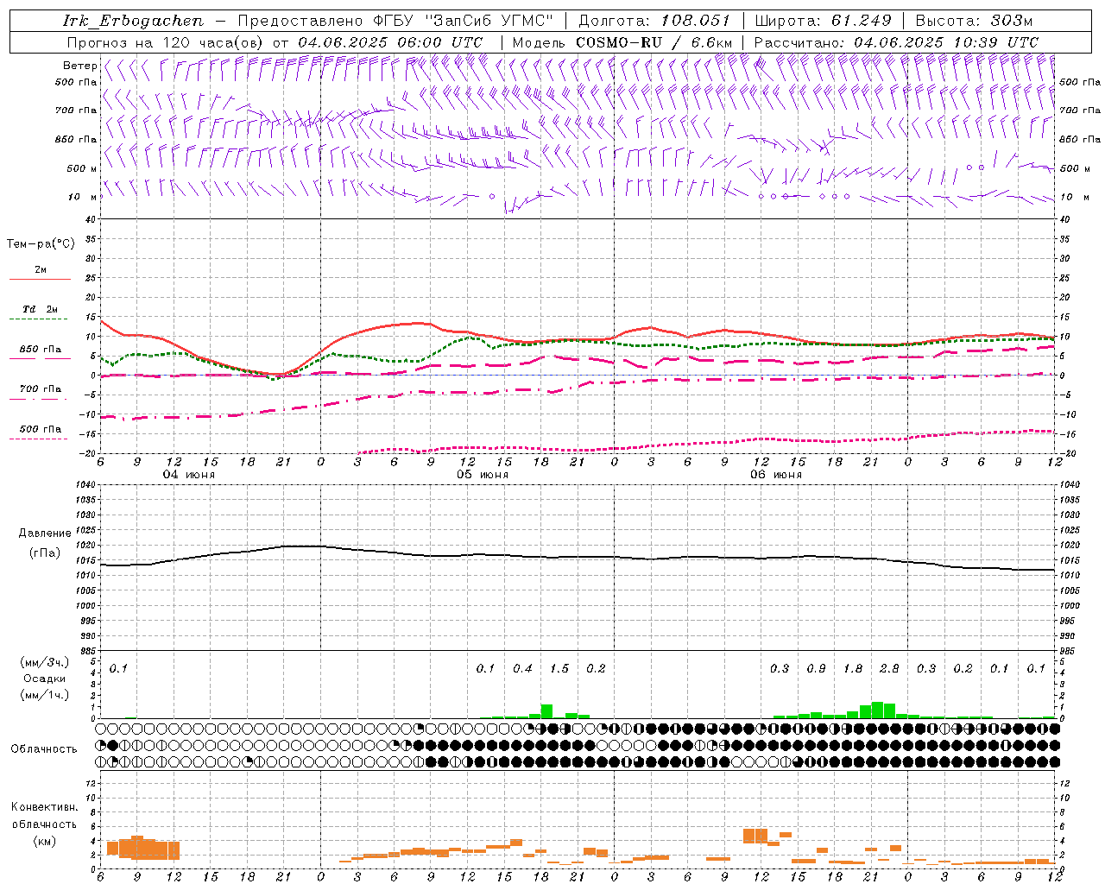The width and height of the screenshot is (1105, 884).
Task: Click the 'Прогноз на 120 часа(ов)' forecast text
Action: (166, 42)
